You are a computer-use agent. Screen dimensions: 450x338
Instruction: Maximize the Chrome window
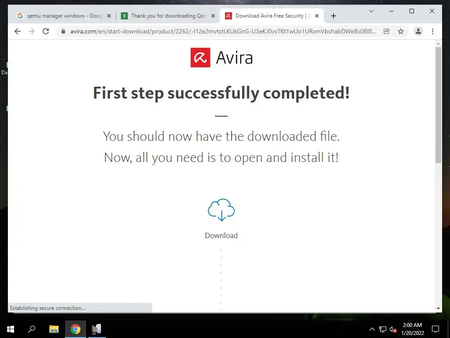coord(411,11)
